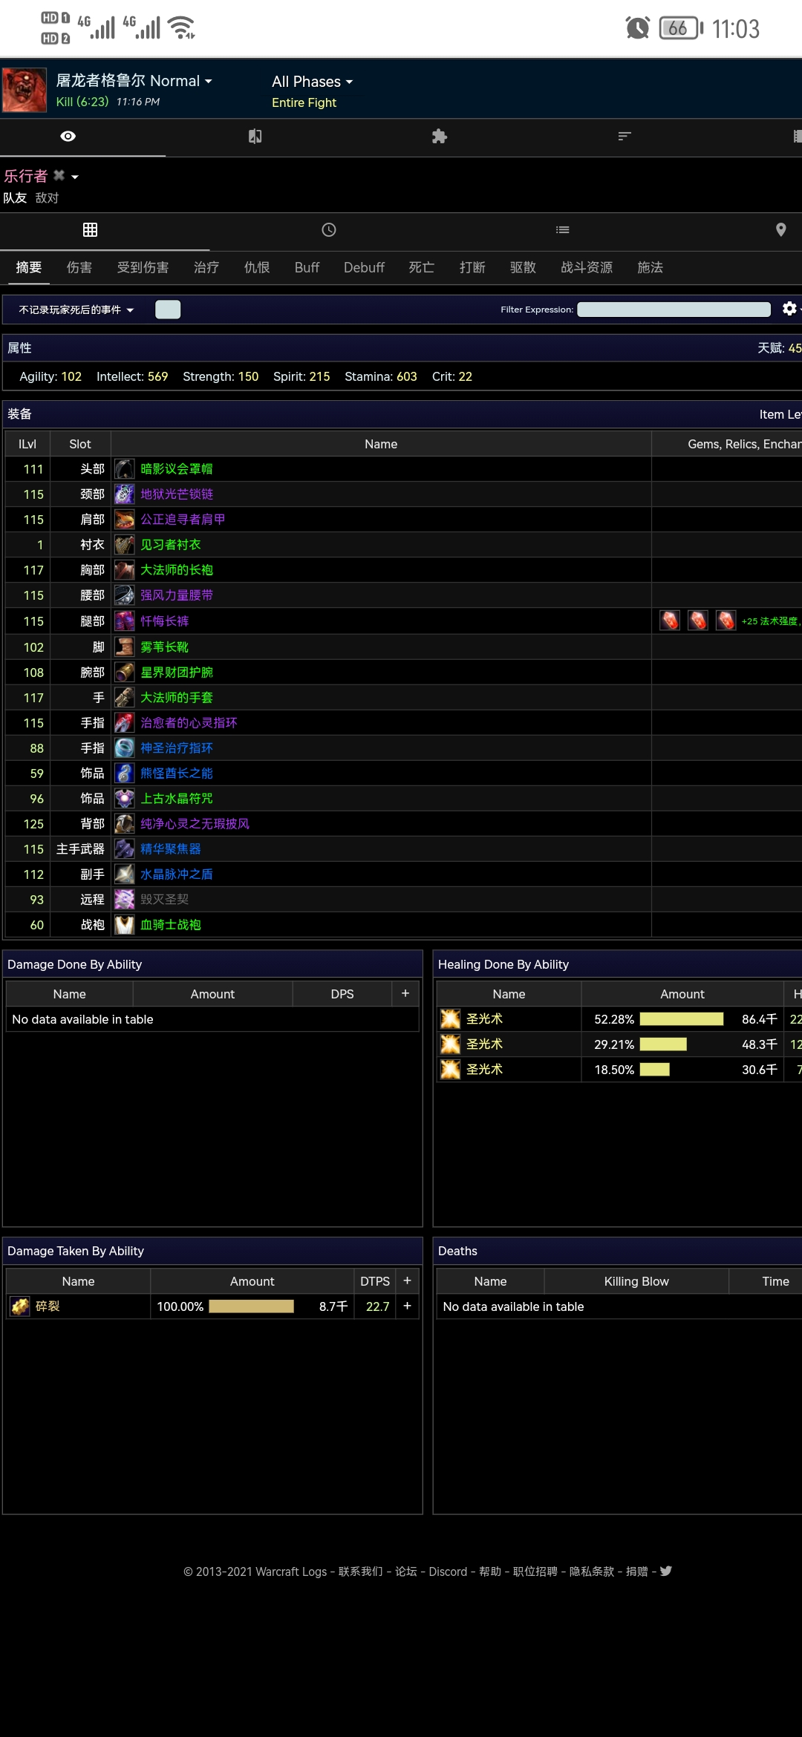The width and height of the screenshot is (802, 1737).
Task: Open 联系我们 footer link
Action: click(x=360, y=1571)
